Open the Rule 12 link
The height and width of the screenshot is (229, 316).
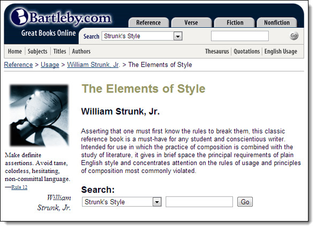(x=19, y=187)
